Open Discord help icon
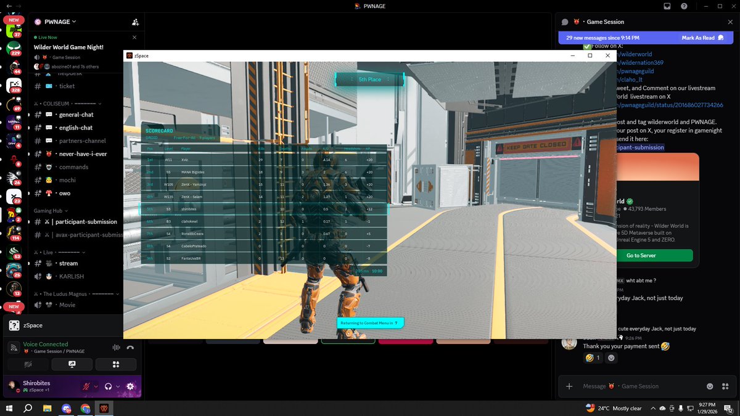Screen dimensions: 740x416 (684, 6)
